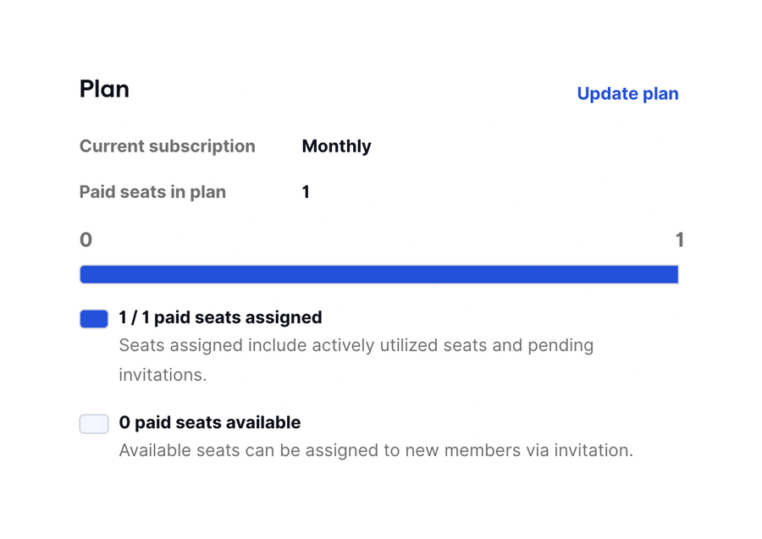Select the Monthly subscription value

point(336,146)
